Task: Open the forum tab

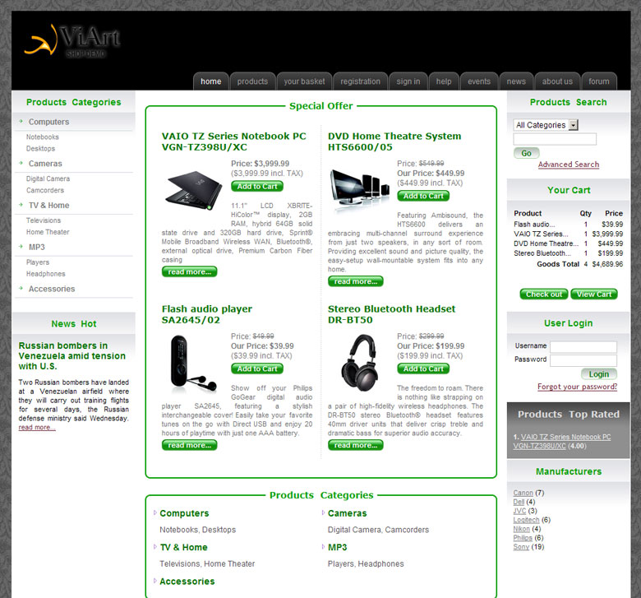Action: (599, 81)
